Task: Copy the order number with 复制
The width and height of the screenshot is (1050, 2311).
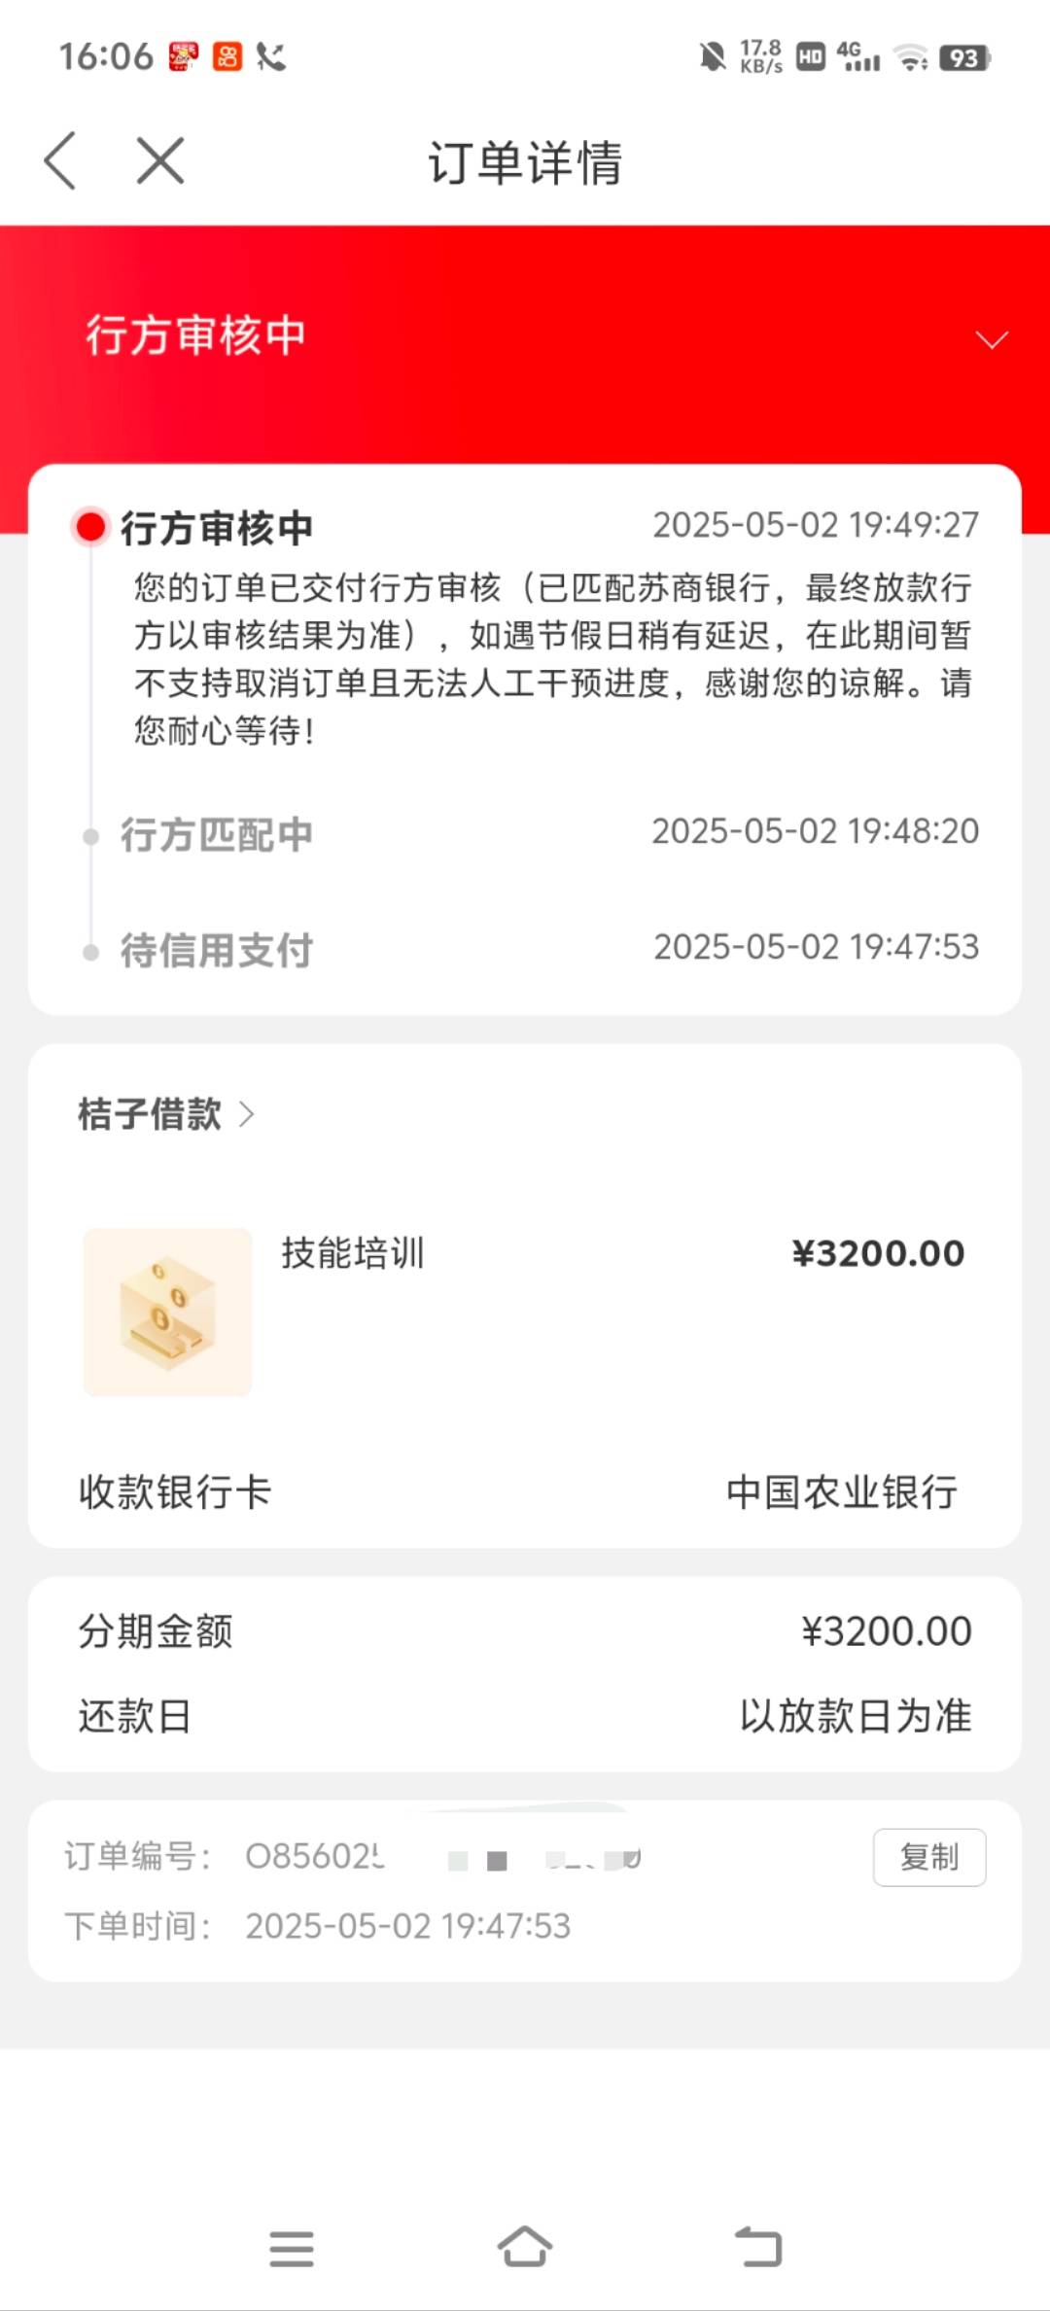Action: (x=929, y=1857)
